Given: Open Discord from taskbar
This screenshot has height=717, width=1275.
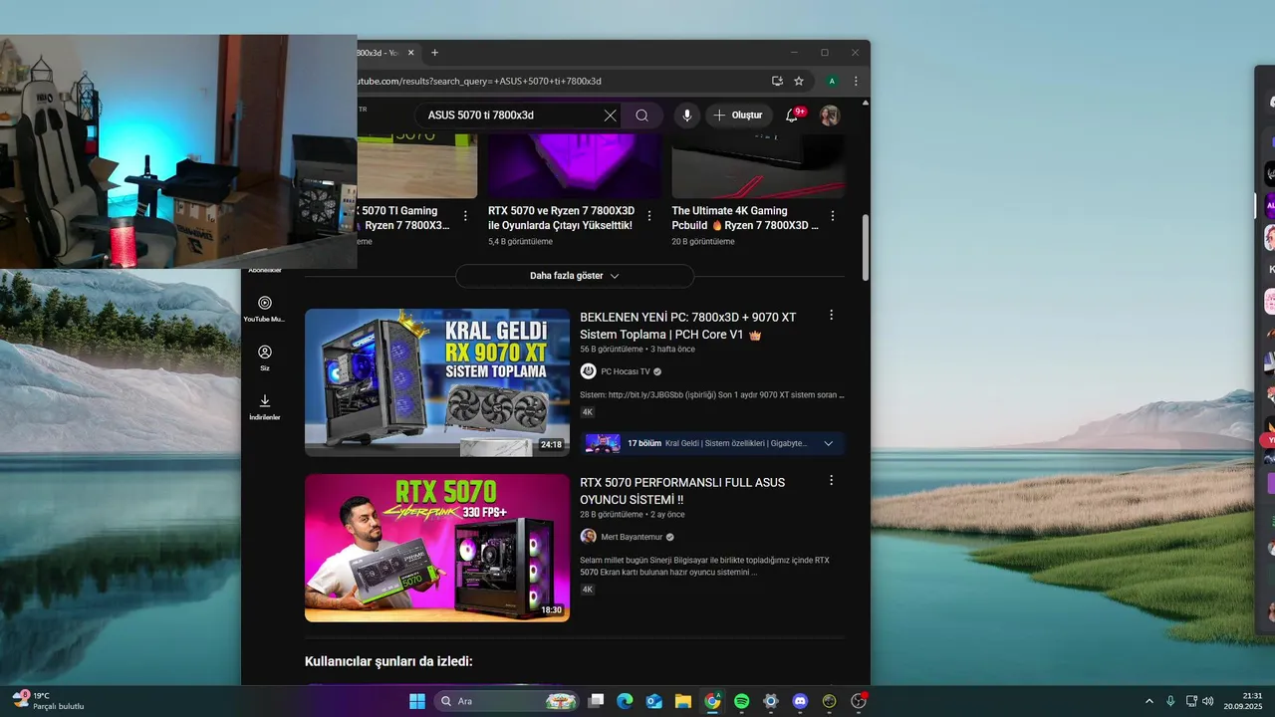Looking at the screenshot, I should click(x=800, y=701).
